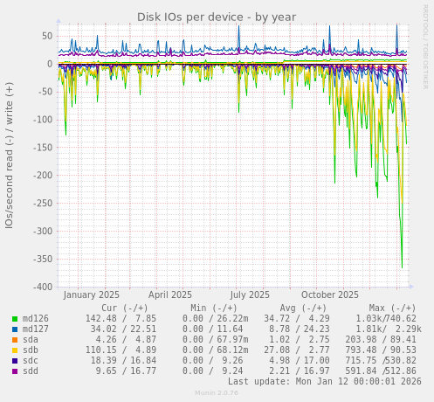
Task: Click sdd current value '9.65 / 16.77'
Action: (126, 371)
